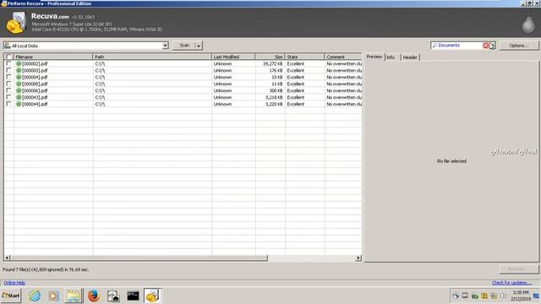Click the show desktop icon in the tray
Viewport: 541px width, 304px height.
tap(536, 296)
